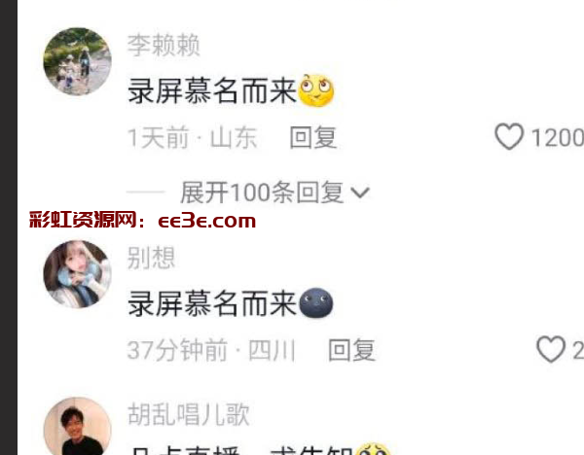Like 李赖赖's comment with the heart icon
This screenshot has width=584, height=455.
coord(509,136)
